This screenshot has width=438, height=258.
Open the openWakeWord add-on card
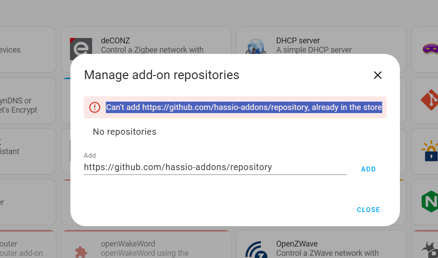point(146,247)
